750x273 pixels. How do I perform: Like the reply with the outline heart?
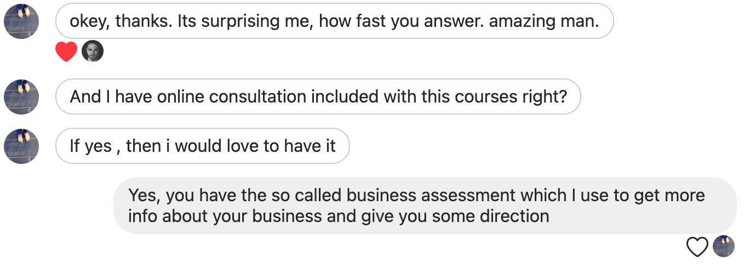697,247
